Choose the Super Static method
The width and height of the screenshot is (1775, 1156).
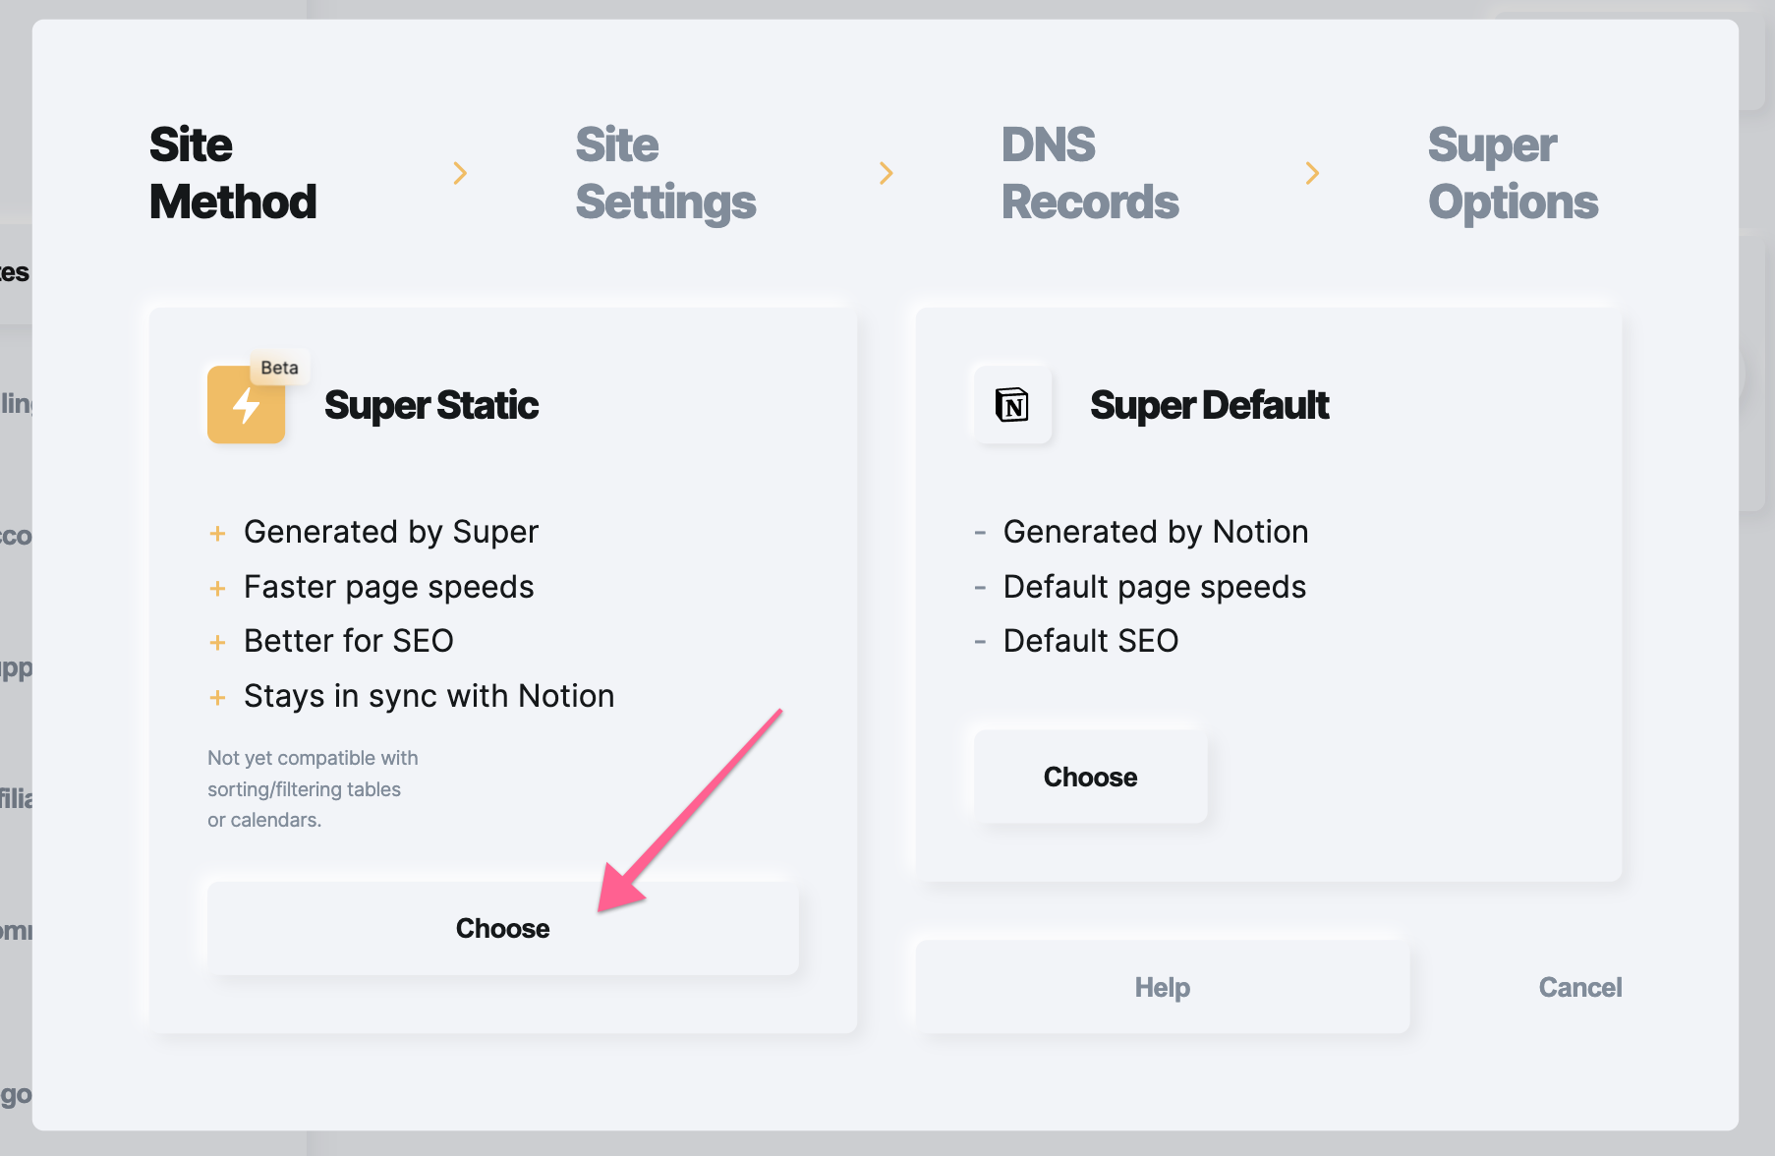pyautogui.click(x=502, y=928)
